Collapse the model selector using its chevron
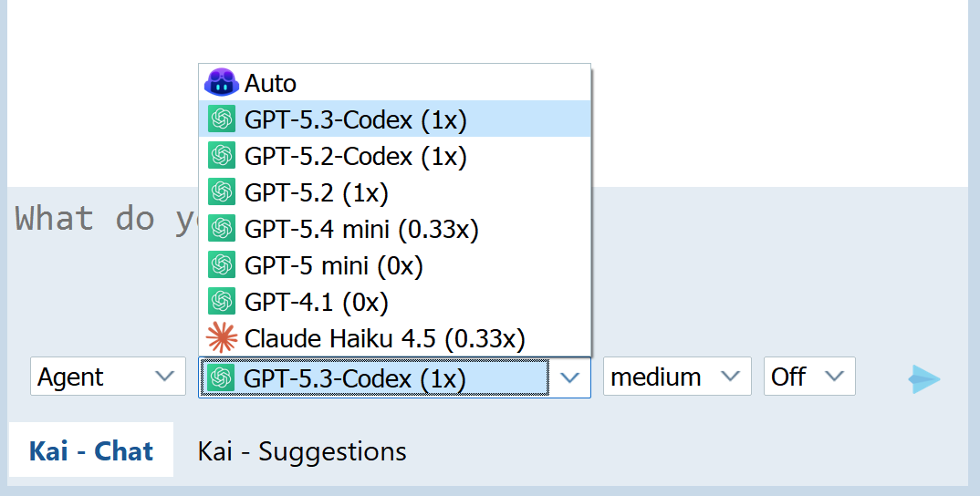 (569, 377)
